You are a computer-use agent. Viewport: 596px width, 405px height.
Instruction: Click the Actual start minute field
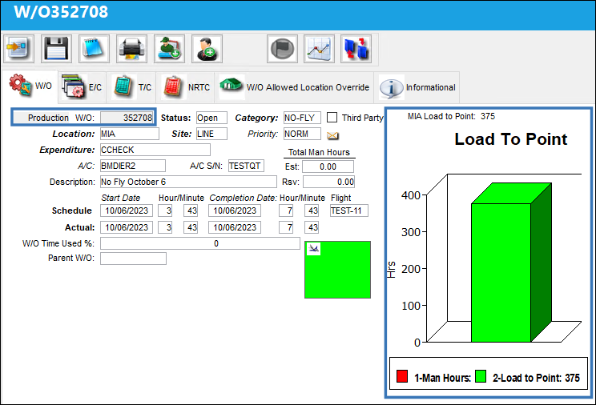click(191, 227)
